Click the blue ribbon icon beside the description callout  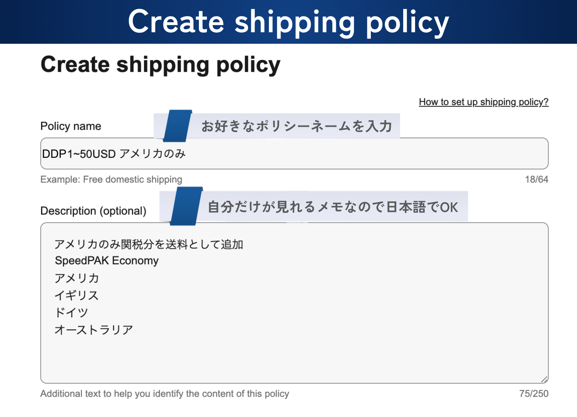tap(186, 206)
